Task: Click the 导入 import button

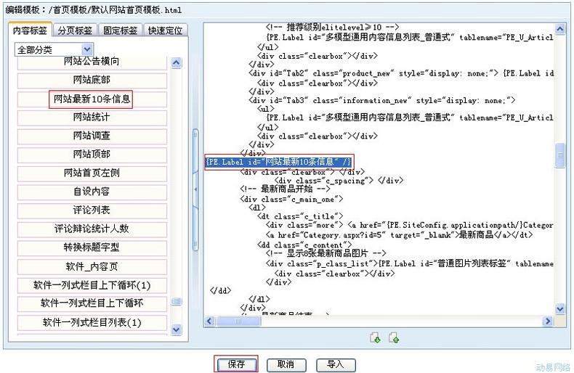Action: click(336, 364)
